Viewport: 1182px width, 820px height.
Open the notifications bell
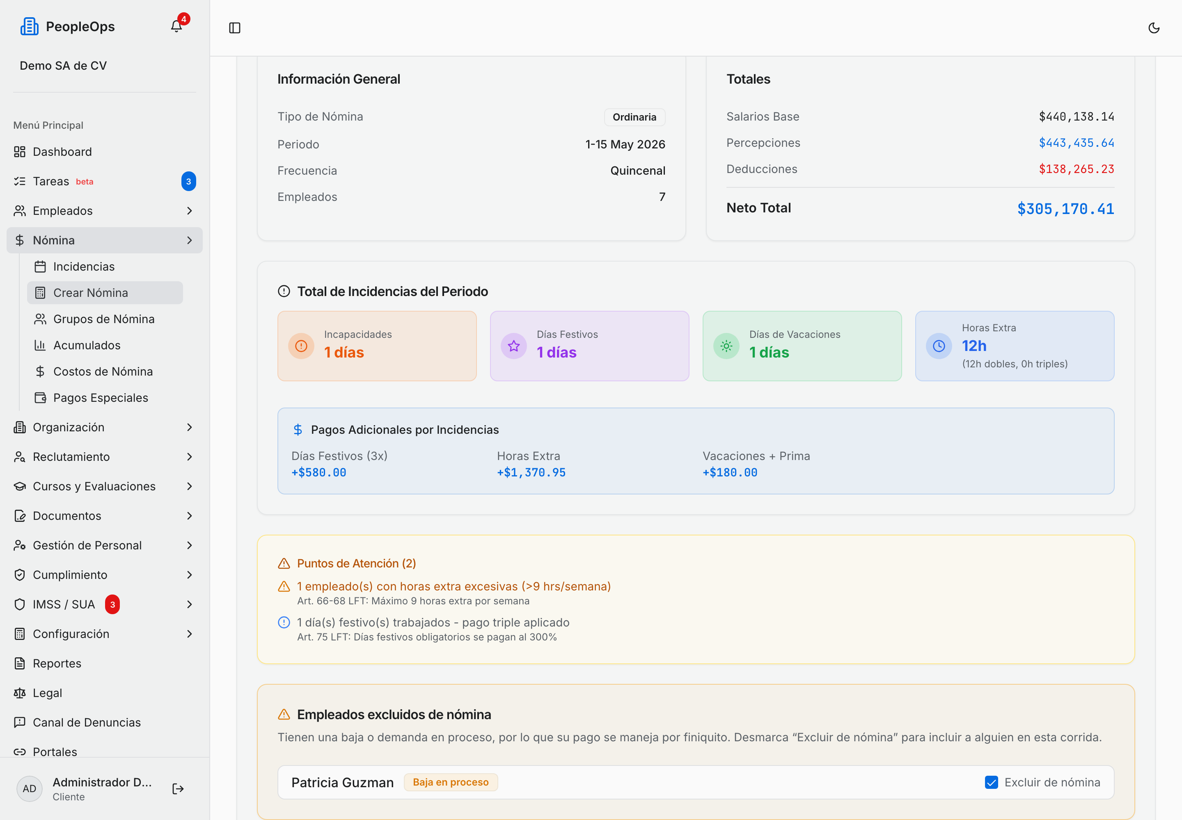[x=176, y=26]
